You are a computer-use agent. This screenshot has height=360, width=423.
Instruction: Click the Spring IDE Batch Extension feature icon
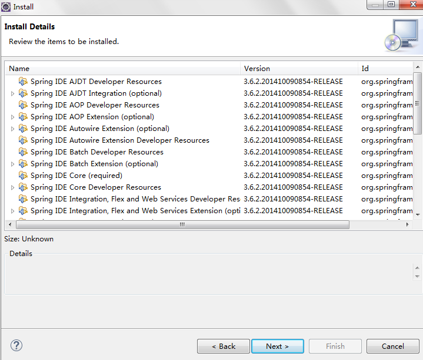pos(23,164)
